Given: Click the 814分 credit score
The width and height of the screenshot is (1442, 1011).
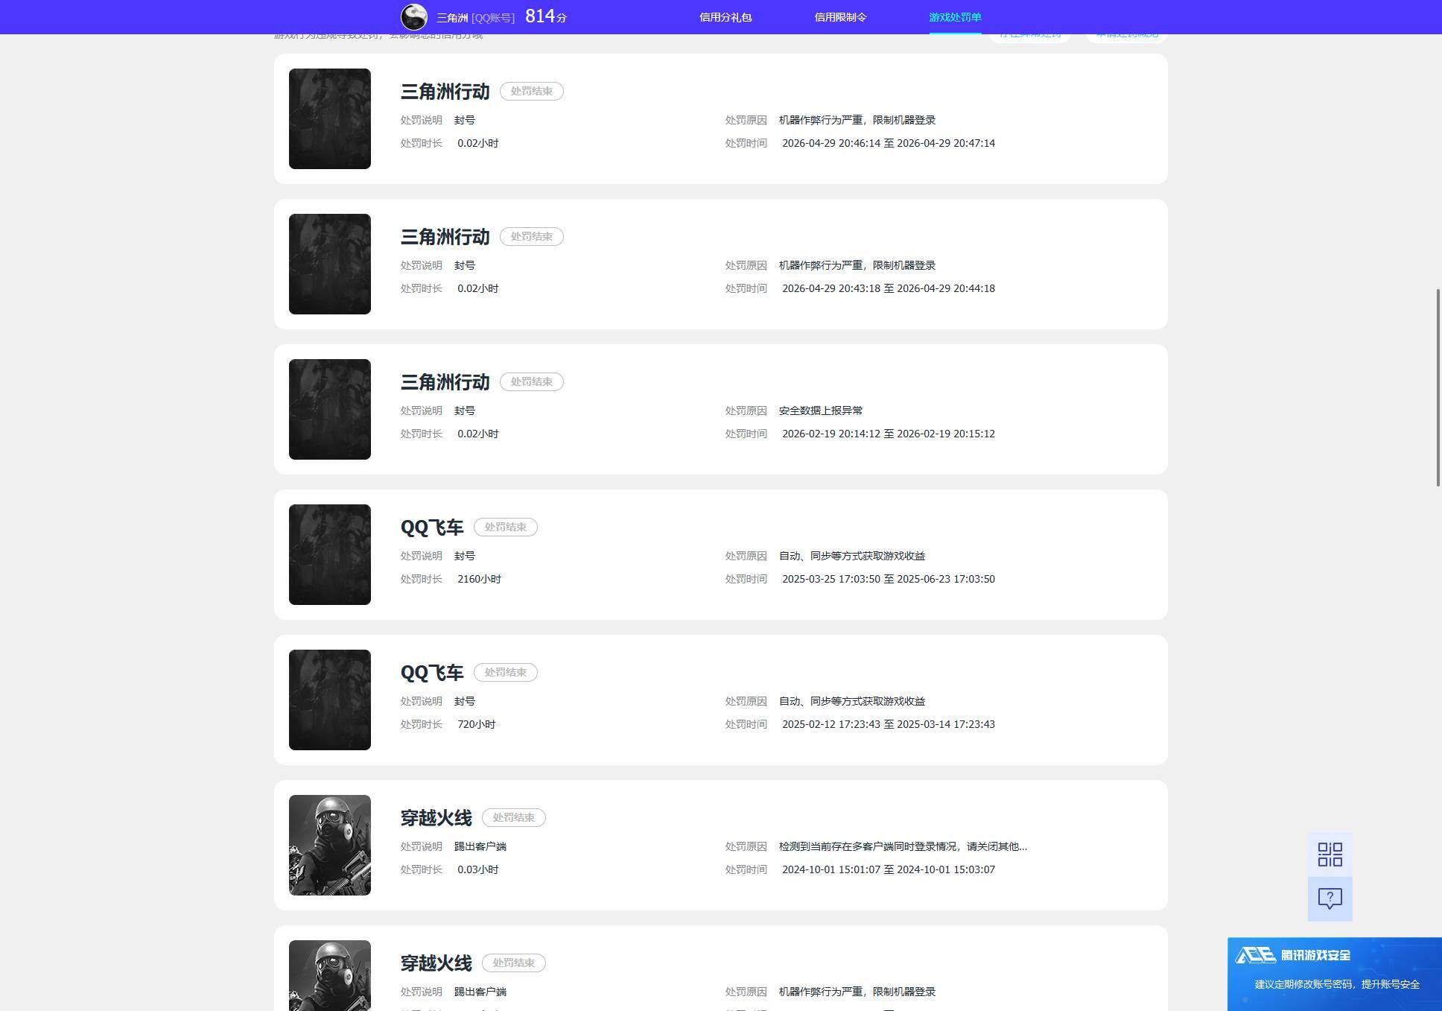Looking at the screenshot, I should (546, 16).
